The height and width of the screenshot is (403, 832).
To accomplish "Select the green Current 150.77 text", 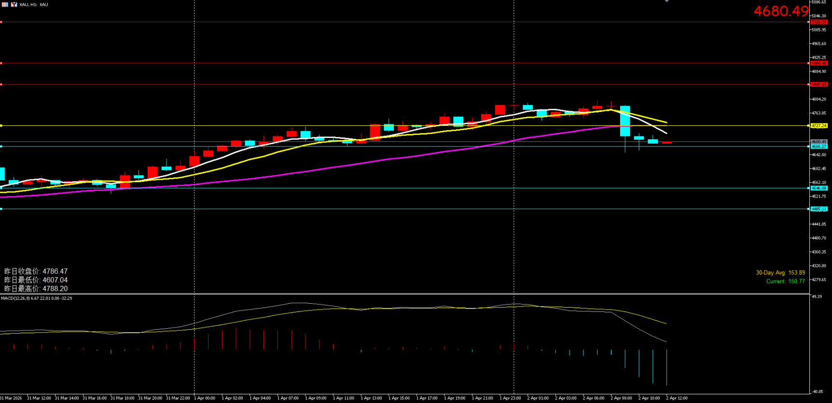I will pos(785,282).
